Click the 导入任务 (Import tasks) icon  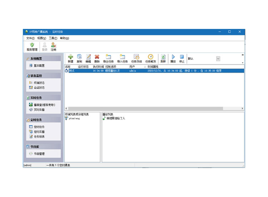122,57
